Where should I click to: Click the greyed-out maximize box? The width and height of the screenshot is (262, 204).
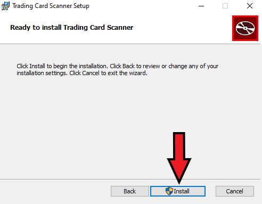(x=225, y=6)
